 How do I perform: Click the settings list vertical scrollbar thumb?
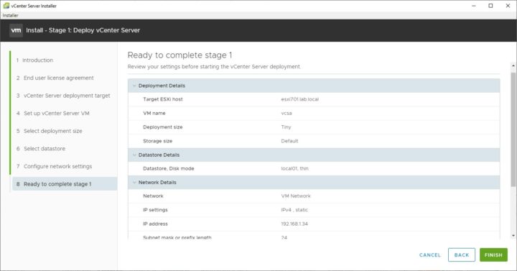pos(513,129)
